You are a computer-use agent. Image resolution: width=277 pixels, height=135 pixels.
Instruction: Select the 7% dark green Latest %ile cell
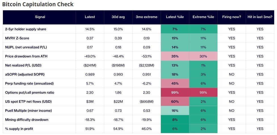coord(175,29)
